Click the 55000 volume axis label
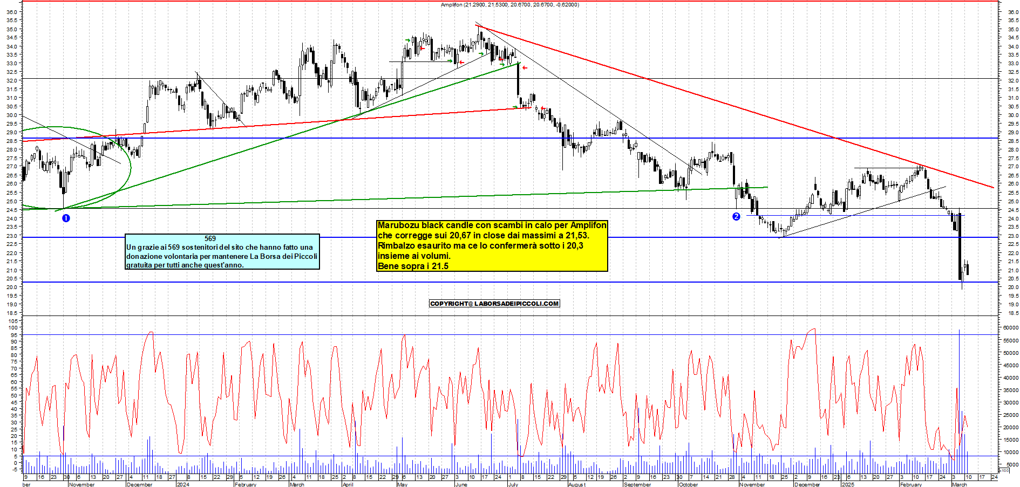Screen dimensions: 1020x487 [1011, 340]
